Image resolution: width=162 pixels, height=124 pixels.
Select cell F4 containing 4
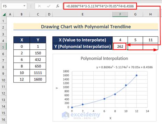pos(120,40)
